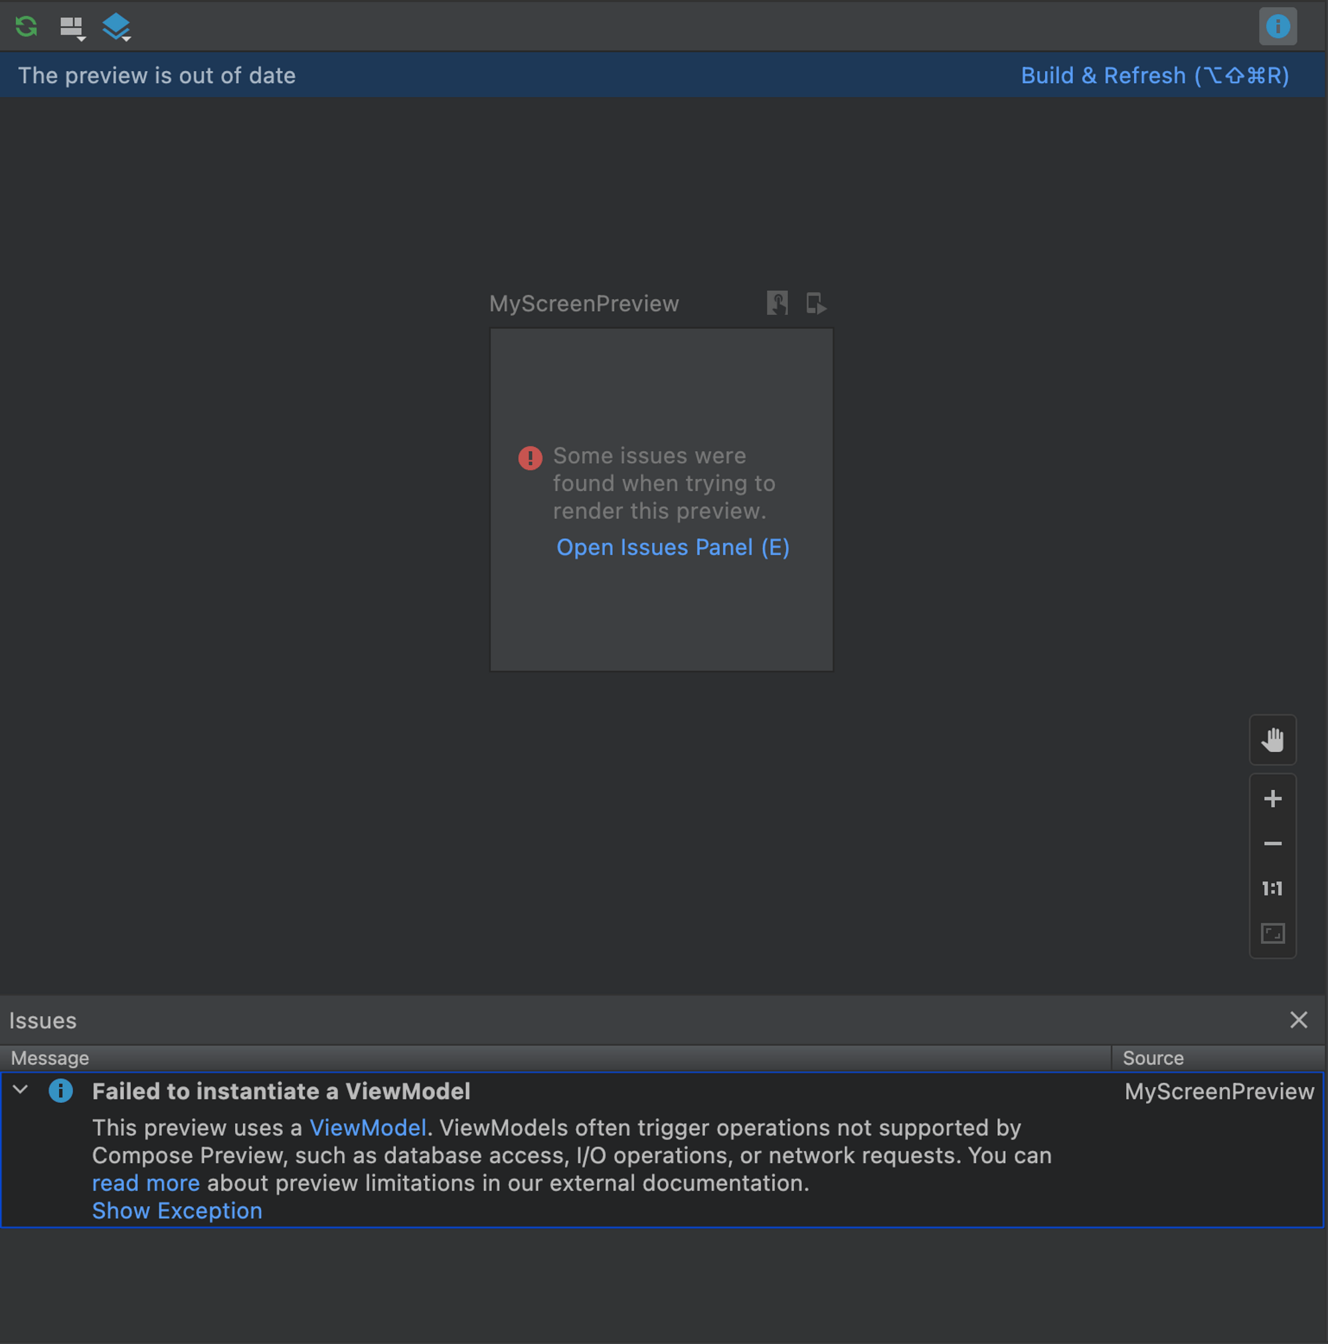Toggle interactive mode for MyScreenPreview
1328x1344 pixels.
[x=777, y=304]
